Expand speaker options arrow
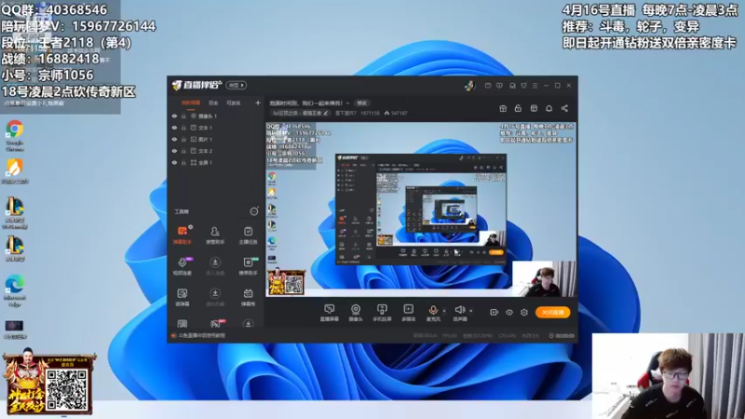Viewport: 745px width, 419px height. click(471, 311)
